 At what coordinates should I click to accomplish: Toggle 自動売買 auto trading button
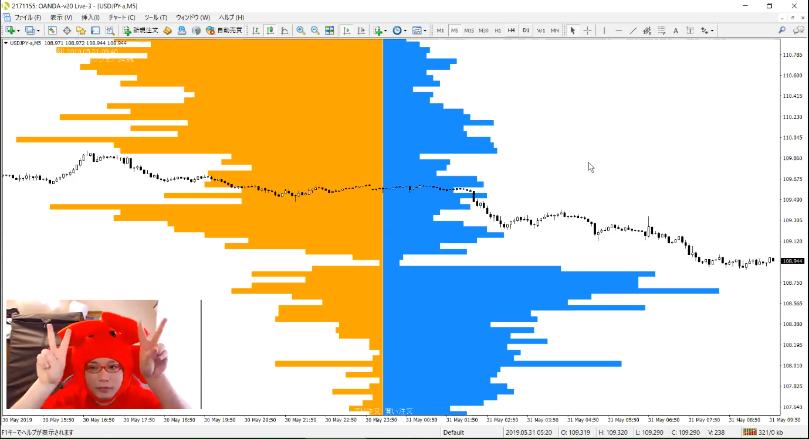[224, 30]
